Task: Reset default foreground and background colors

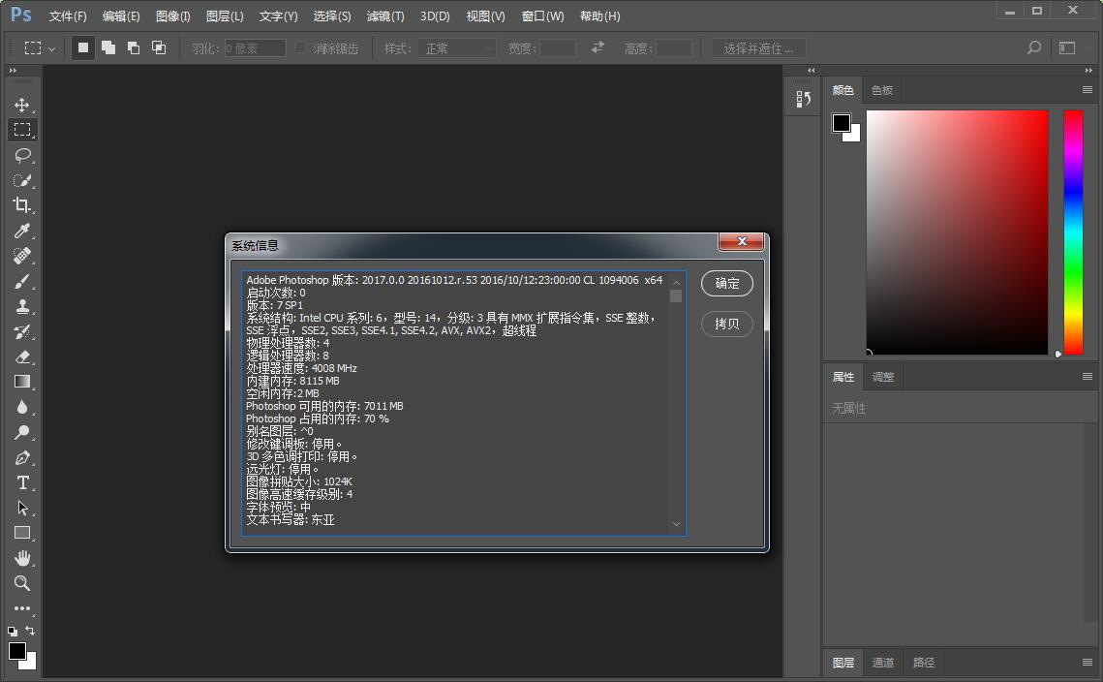Action: coord(13,632)
